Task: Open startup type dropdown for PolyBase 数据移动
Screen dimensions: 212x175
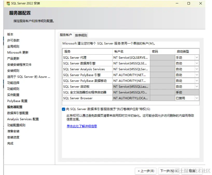Action: (197, 81)
